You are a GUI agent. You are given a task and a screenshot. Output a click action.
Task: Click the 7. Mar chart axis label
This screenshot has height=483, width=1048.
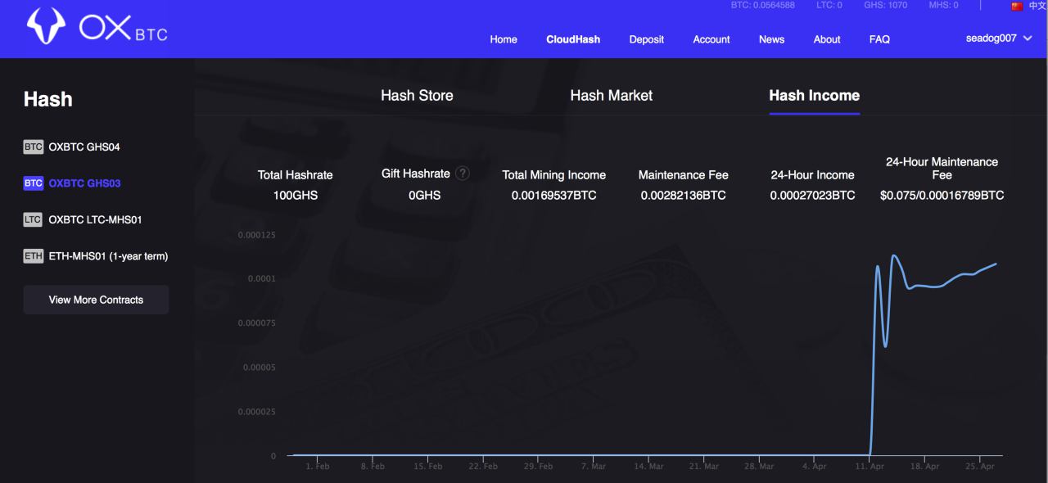pyautogui.click(x=594, y=467)
